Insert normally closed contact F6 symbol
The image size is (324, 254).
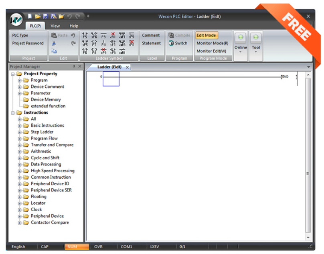point(85,51)
